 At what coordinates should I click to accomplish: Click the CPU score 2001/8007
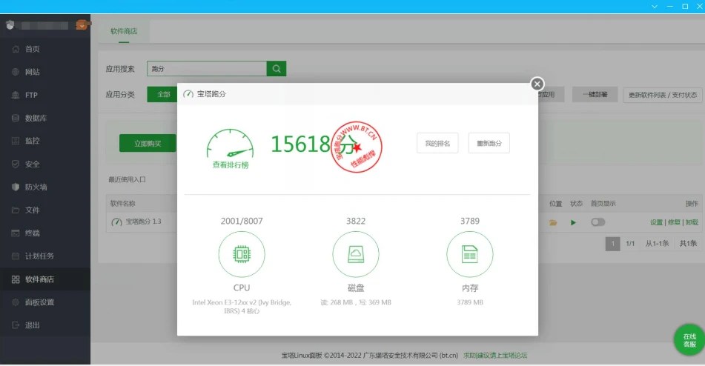[x=242, y=221]
